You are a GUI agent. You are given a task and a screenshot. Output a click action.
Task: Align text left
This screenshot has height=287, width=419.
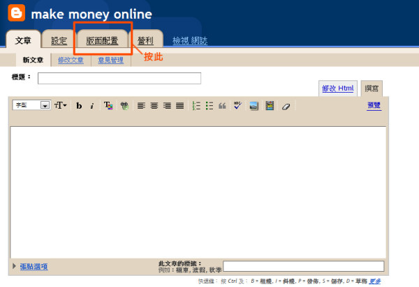[x=141, y=106]
